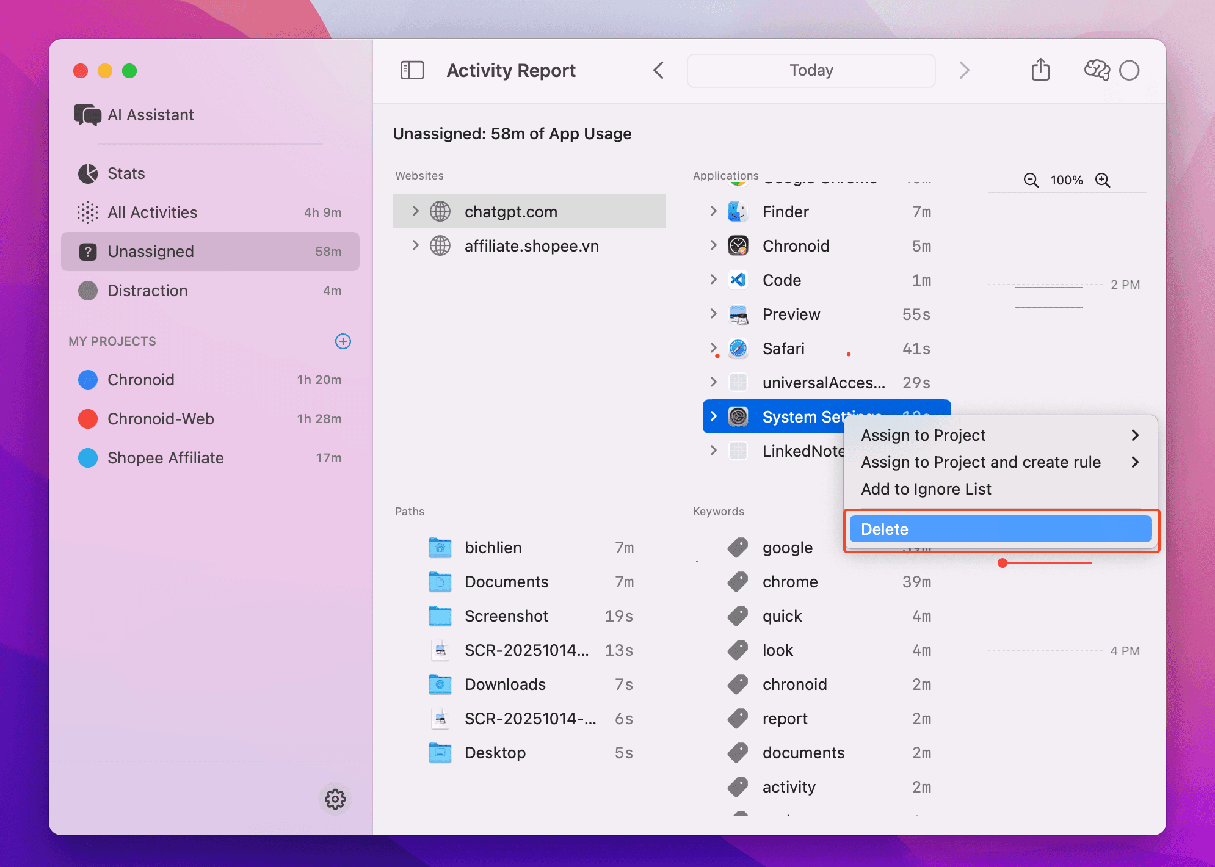Create a new project with the plus icon
The width and height of the screenshot is (1215, 867).
(343, 341)
